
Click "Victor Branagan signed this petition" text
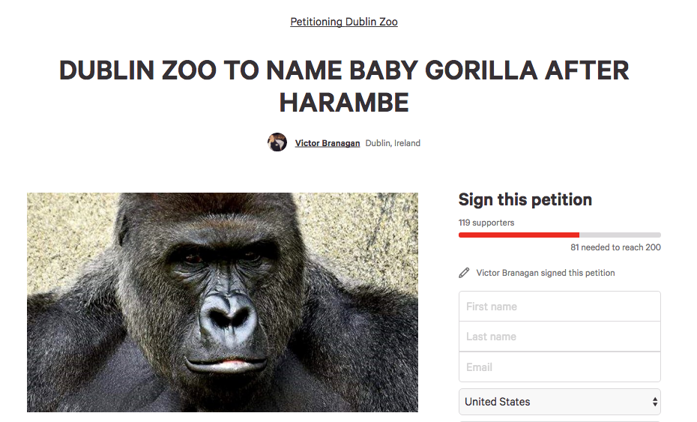[546, 273]
